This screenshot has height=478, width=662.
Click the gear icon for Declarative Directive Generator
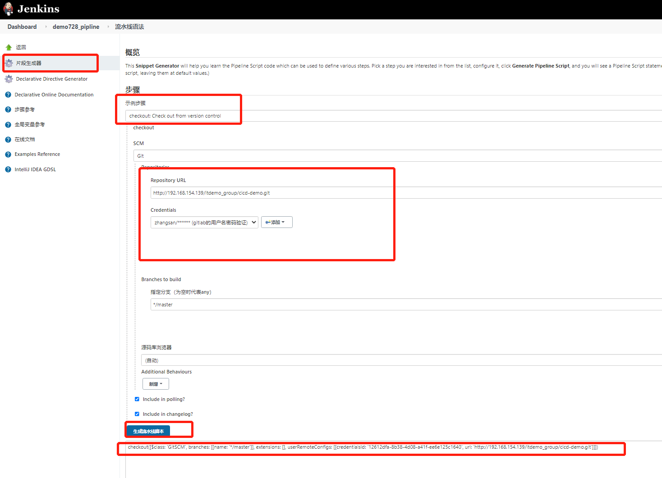tap(9, 79)
